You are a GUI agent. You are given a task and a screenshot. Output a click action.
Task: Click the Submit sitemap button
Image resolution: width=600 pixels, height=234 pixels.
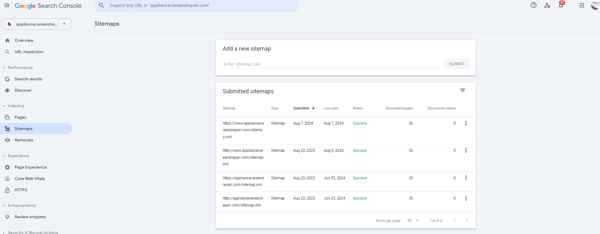(x=456, y=64)
